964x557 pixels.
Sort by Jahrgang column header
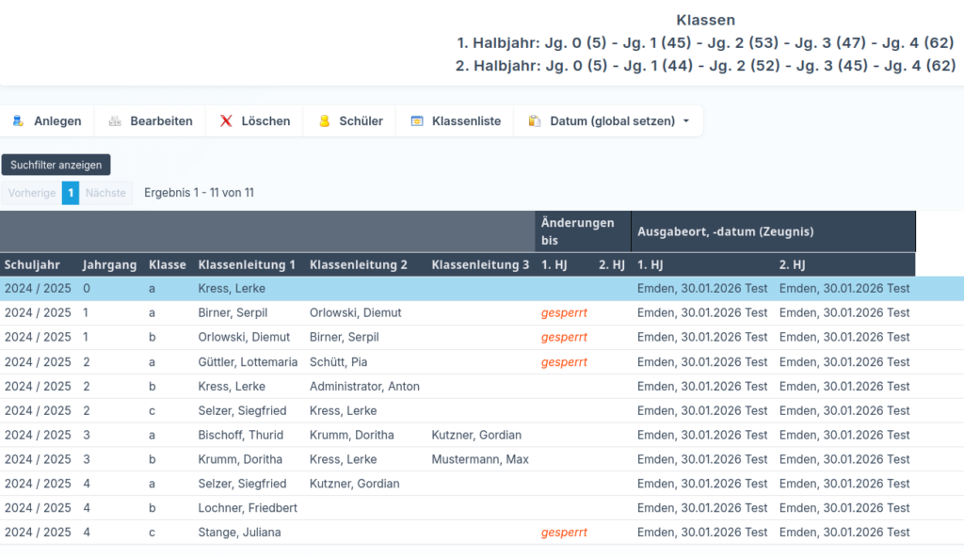109,265
